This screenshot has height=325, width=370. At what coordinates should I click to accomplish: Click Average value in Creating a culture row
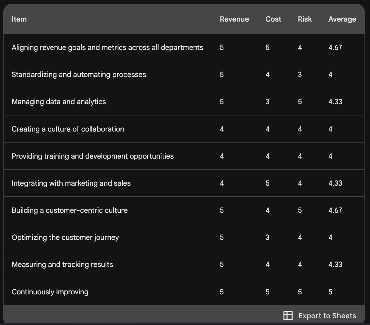(x=330, y=129)
